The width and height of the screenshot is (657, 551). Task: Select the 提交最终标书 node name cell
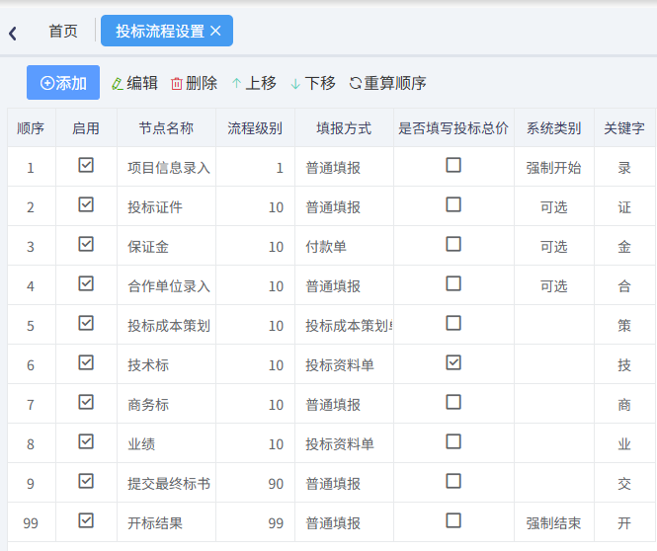(166, 484)
